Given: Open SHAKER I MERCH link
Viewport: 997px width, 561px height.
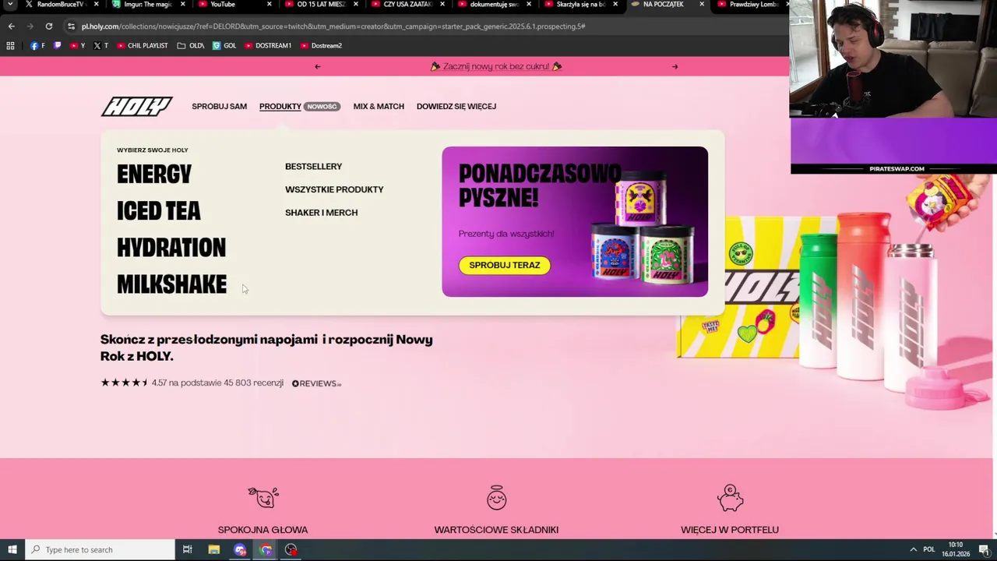Looking at the screenshot, I should [x=321, y=212].
